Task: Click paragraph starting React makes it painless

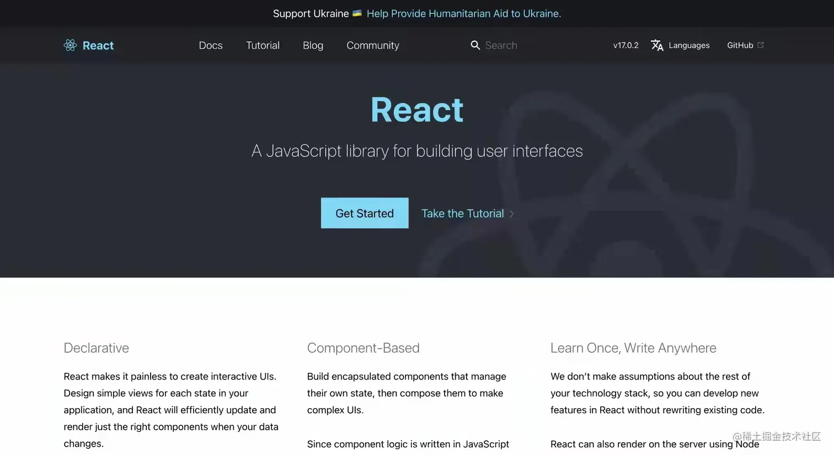Action: pos(171,410)
